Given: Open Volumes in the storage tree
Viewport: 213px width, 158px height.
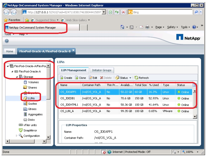Looking at the screenshot, I should (x=31, y=82).
